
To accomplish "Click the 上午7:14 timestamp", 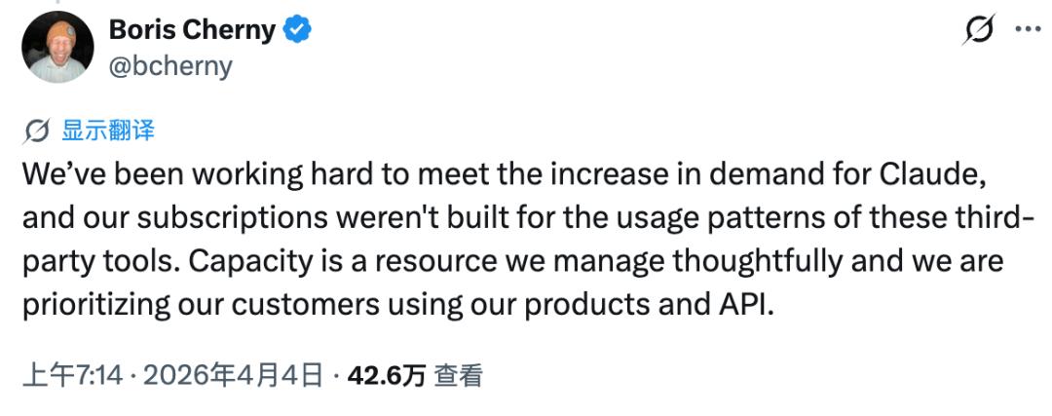I will click(72, 375).
